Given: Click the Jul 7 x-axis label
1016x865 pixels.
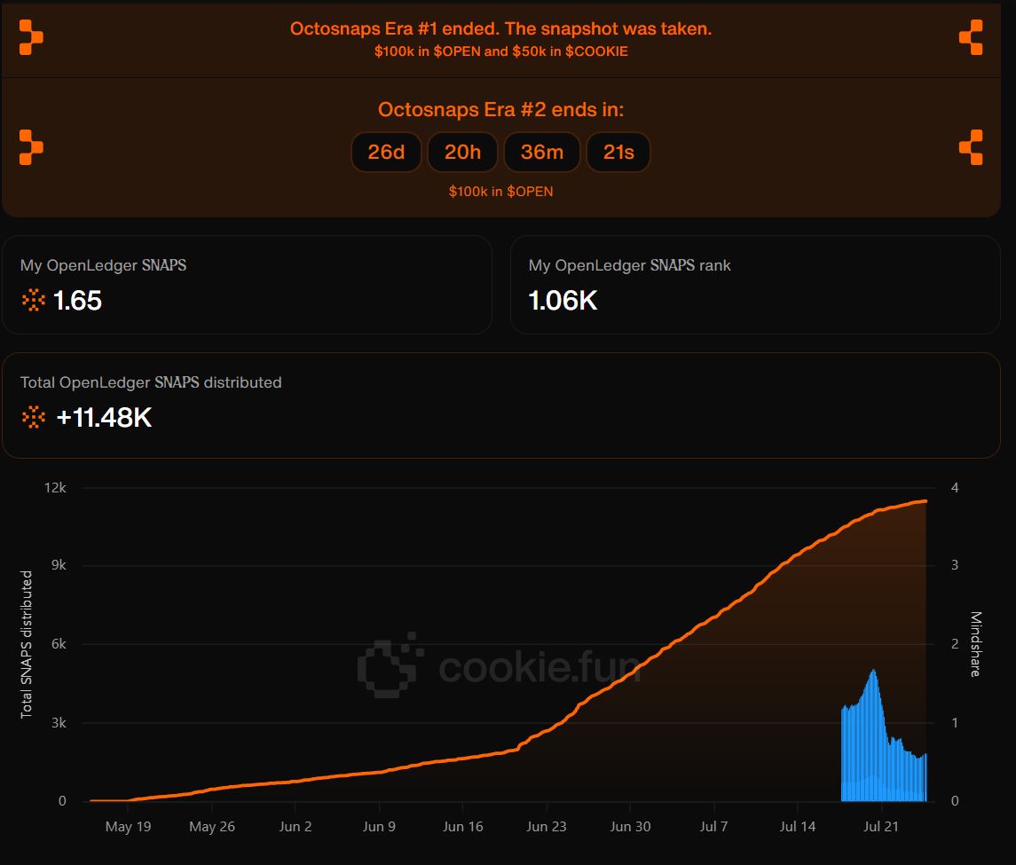Looking at the screenshot, I should point(713,827).
